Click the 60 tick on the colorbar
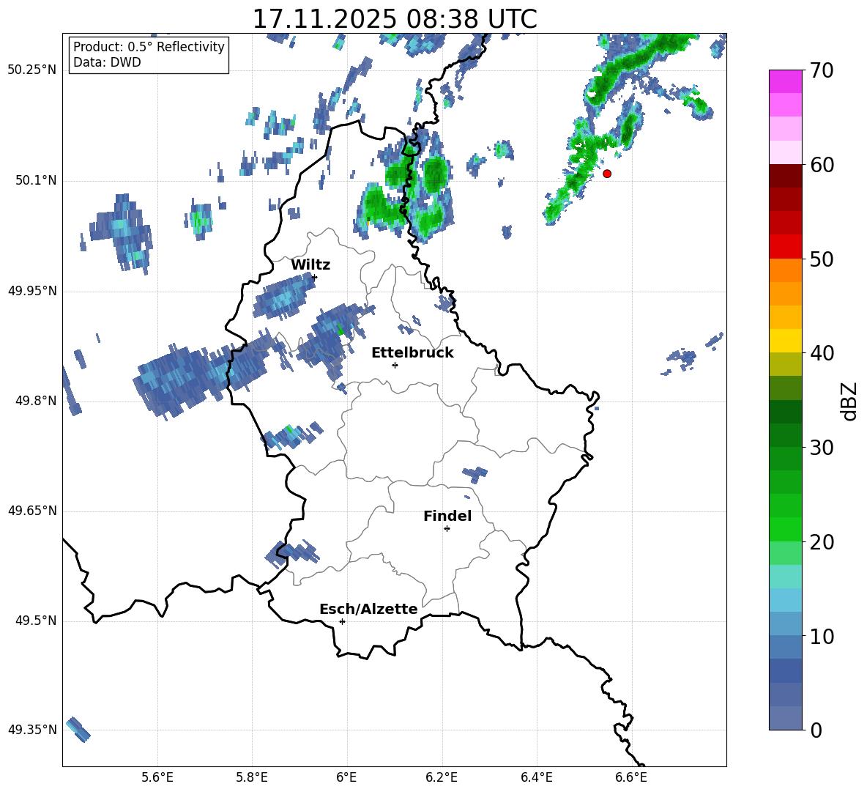This screenshot has width=867, height=792. point(822,165)
